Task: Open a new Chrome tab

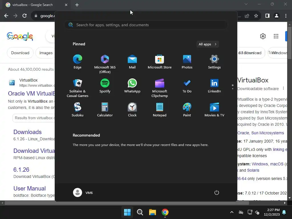Action: tap(77, 5)
